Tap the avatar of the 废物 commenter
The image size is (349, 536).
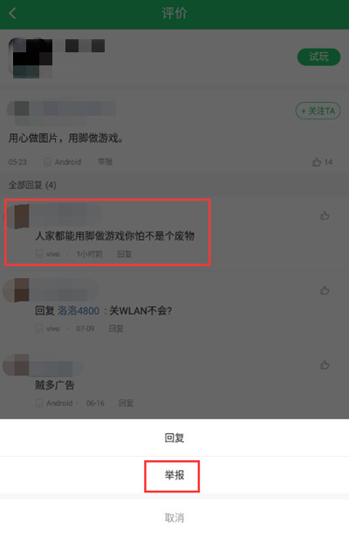point(17,216)
